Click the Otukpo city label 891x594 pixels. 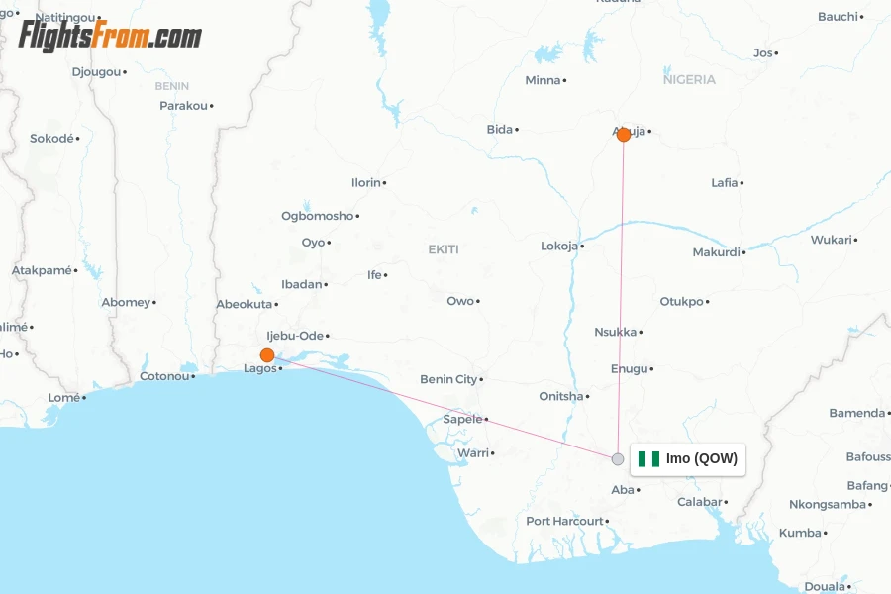pos(681,302)
